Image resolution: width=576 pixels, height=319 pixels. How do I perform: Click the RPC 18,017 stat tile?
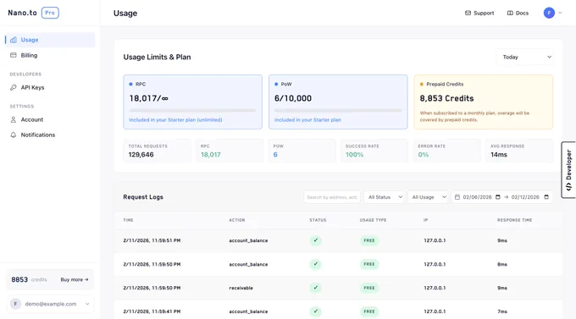[x=230, y=151]
